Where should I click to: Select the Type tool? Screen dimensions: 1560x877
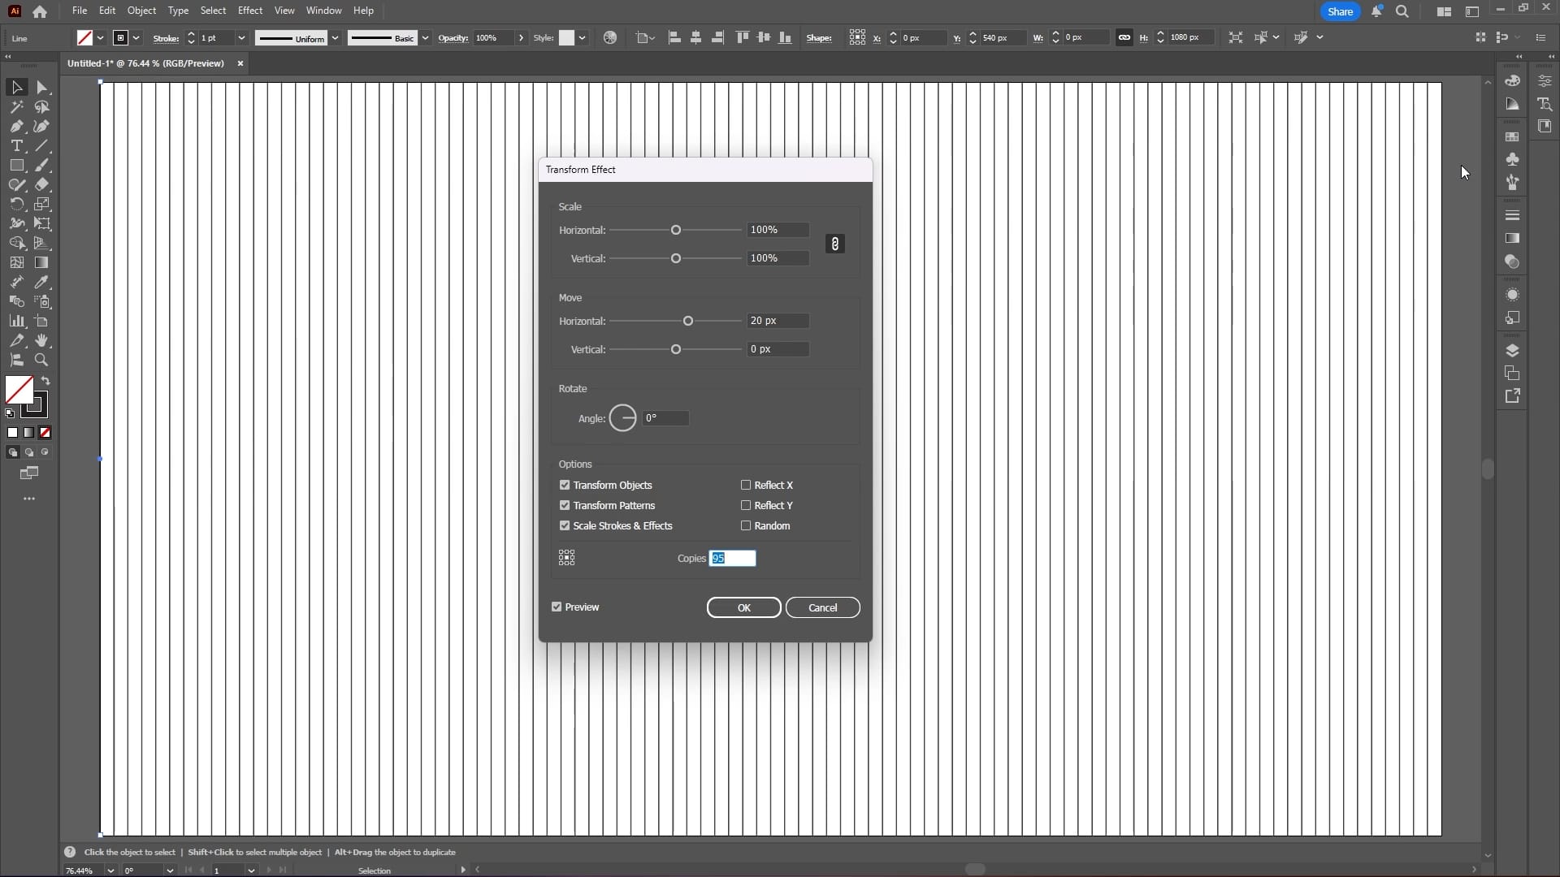[16, 146]
